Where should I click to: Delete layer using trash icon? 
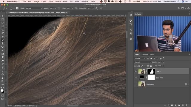click(186, 105)
